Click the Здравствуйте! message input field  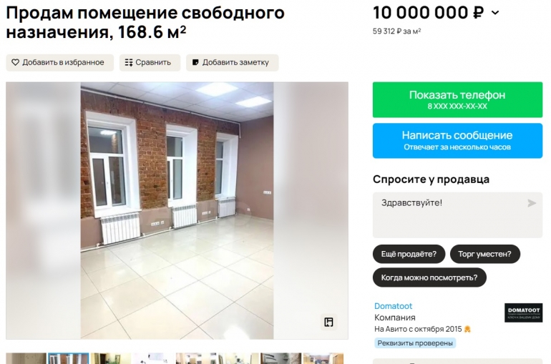coord(457,215)
